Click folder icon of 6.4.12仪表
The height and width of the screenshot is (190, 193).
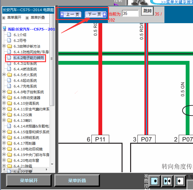(10, 115)
